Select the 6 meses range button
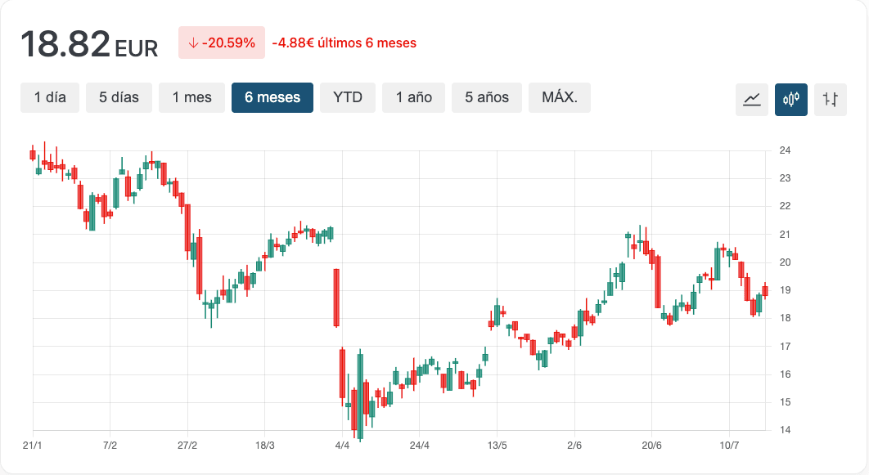869x475 pixels. coord(272,97)
